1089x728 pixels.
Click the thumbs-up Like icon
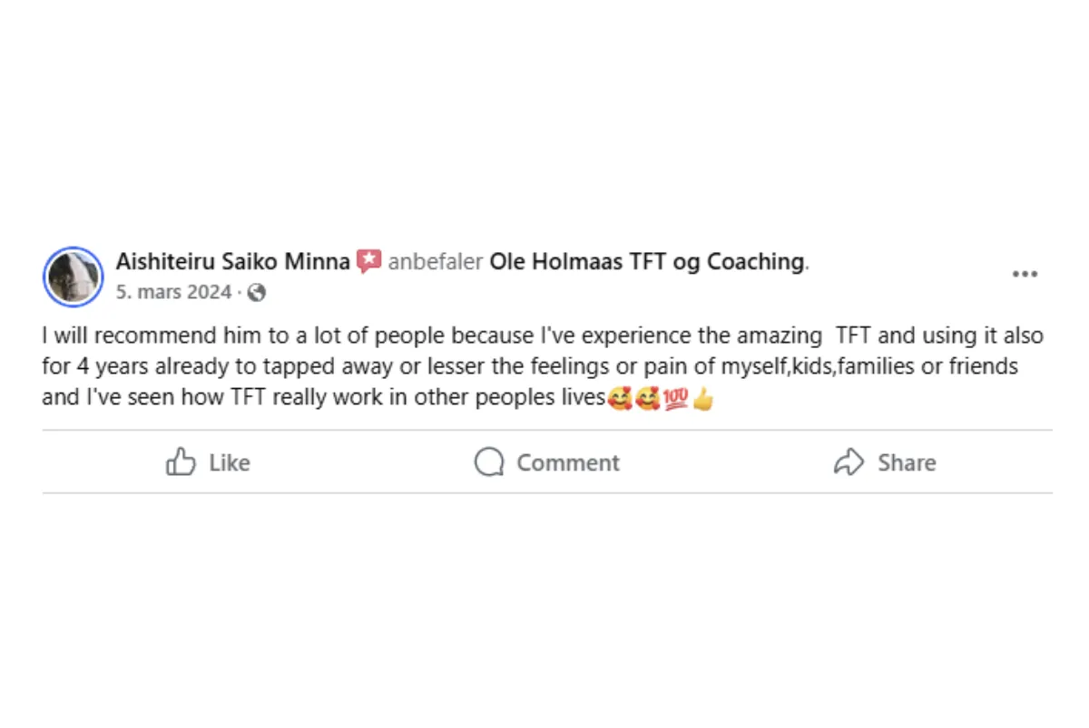181,462
